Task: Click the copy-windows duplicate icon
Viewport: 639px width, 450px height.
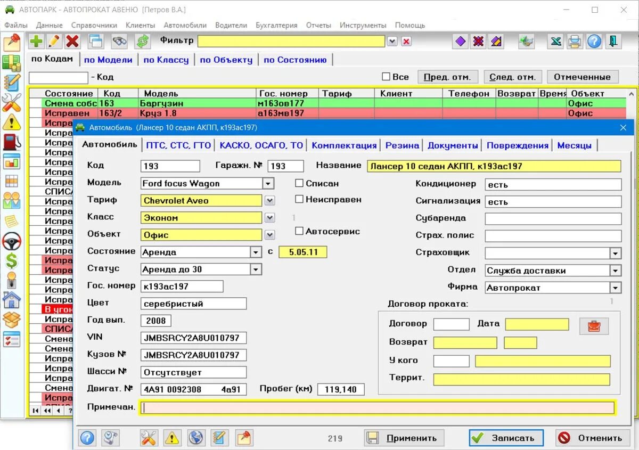Action: coord(96,42)
